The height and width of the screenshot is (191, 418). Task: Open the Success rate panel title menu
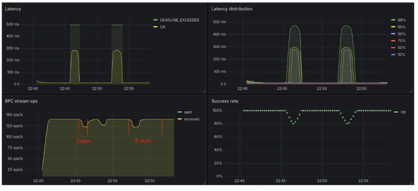(224, 101)
